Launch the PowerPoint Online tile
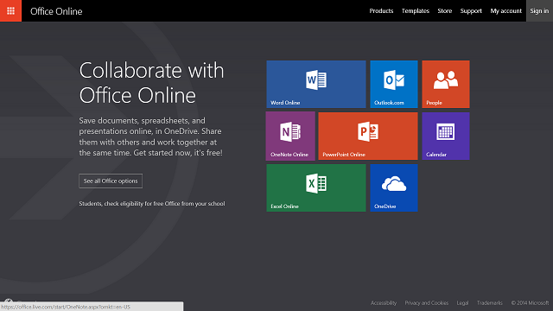 [368, 136]
